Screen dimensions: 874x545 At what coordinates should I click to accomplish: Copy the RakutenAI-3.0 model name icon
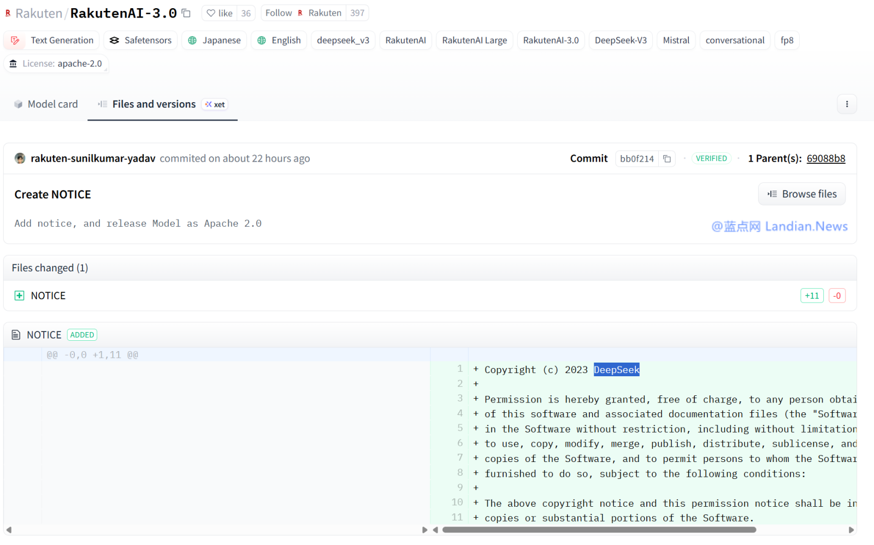[x=186, y=13]
